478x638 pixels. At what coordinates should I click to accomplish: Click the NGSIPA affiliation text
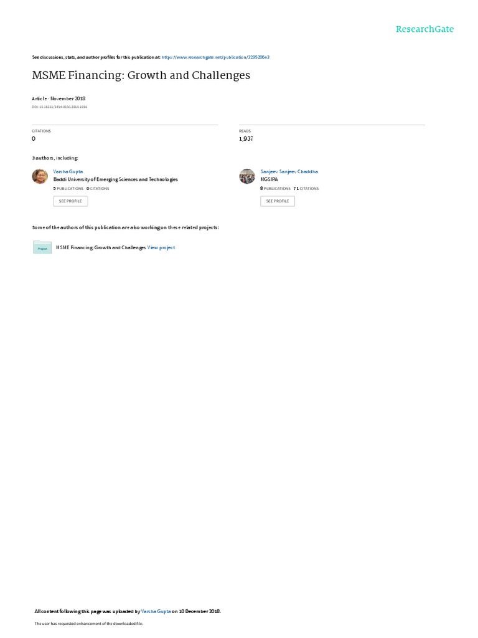click(x=269, y=179)
